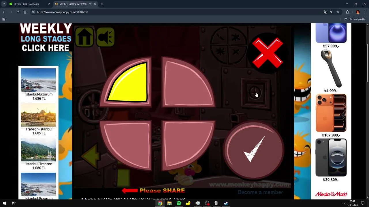This screenshot has height=207, width=369.
Task: Close the puzzle with the red X
Action: [268, 53]
